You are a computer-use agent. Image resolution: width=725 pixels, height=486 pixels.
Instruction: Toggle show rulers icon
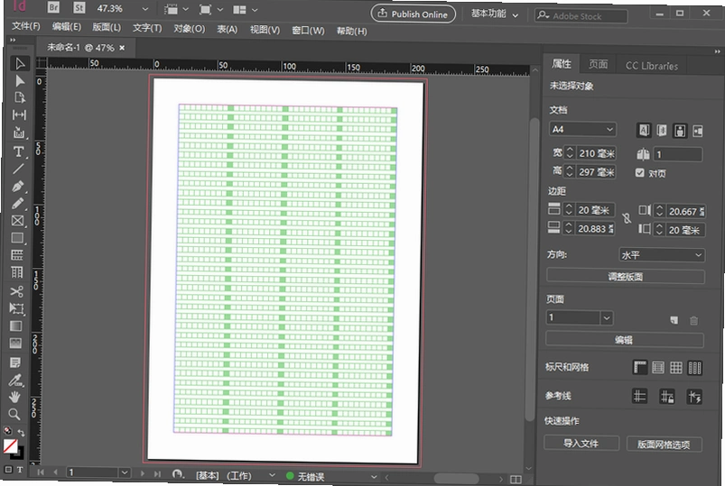[x=640, y=367]
